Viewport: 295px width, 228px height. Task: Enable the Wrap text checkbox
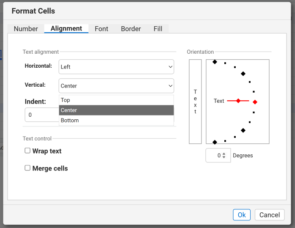click(x=28, y=151)
